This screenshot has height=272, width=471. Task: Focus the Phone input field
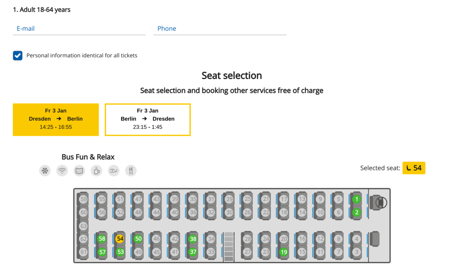coord(220,29)
